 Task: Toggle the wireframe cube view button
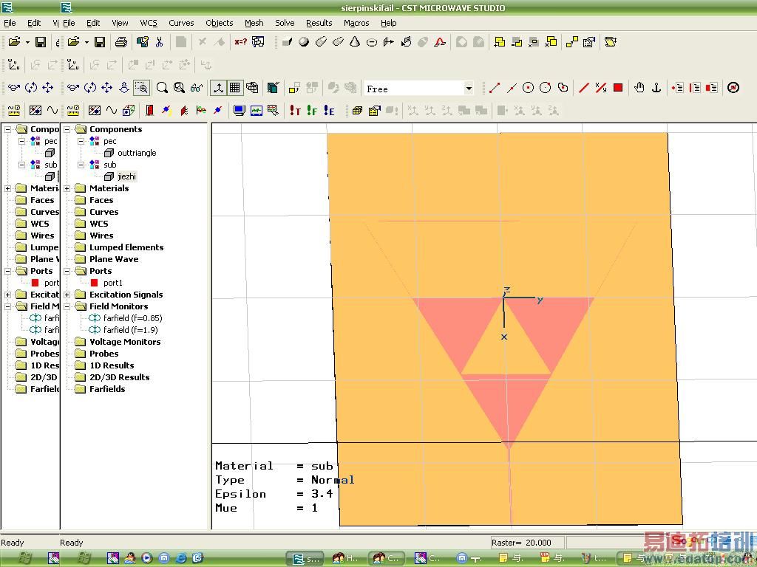(x=252, y=88)
